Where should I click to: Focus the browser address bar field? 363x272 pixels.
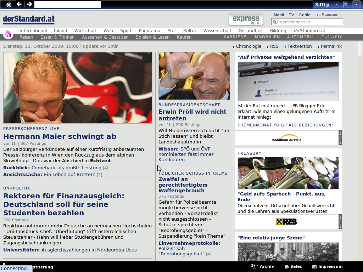68,4
